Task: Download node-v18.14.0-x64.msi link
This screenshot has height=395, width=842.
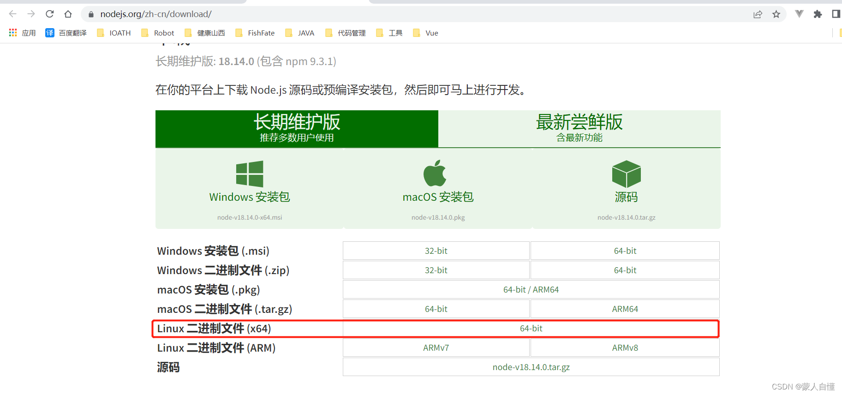Action: click(250, 217)
